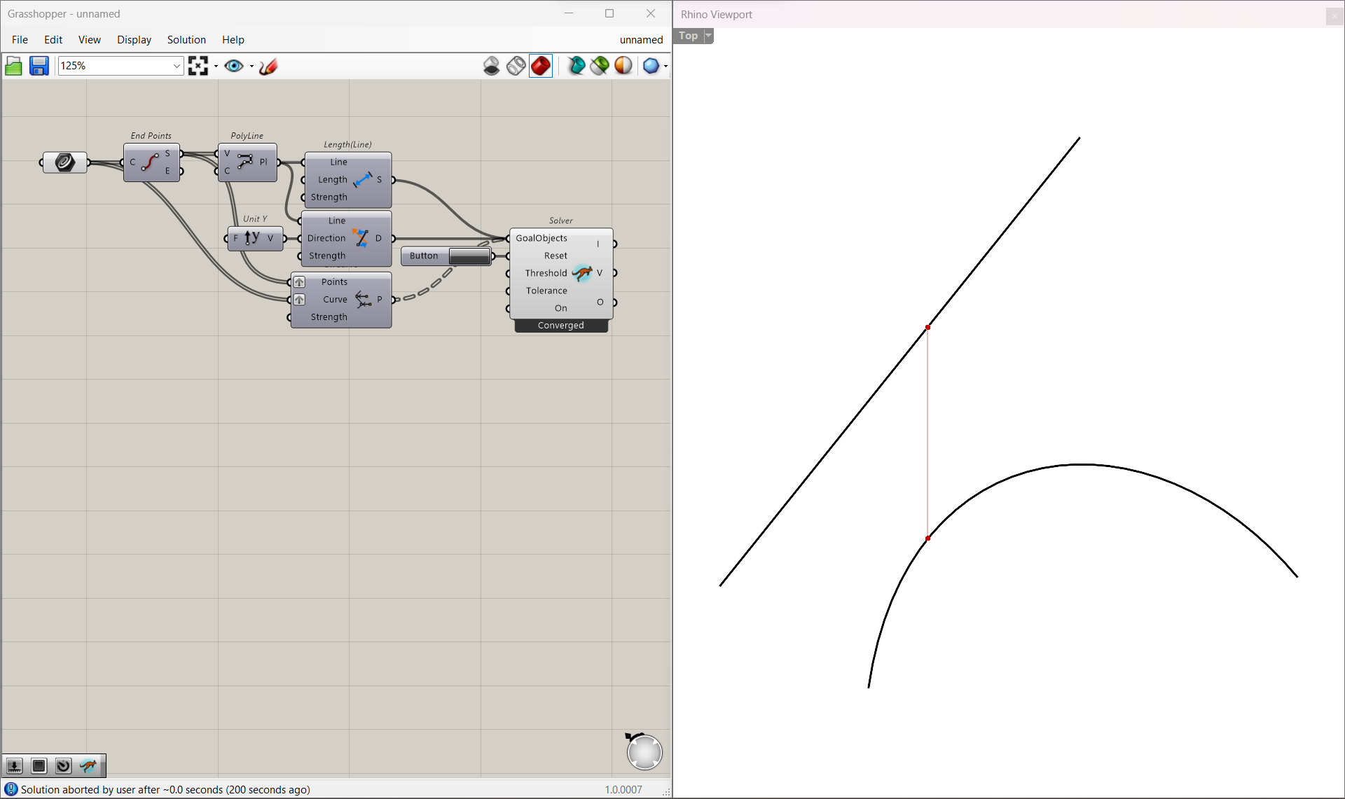This screenshot has width=1345, height=799.
Task: Select the wireframe preview mode icon
Action: (x=516, y=66)
